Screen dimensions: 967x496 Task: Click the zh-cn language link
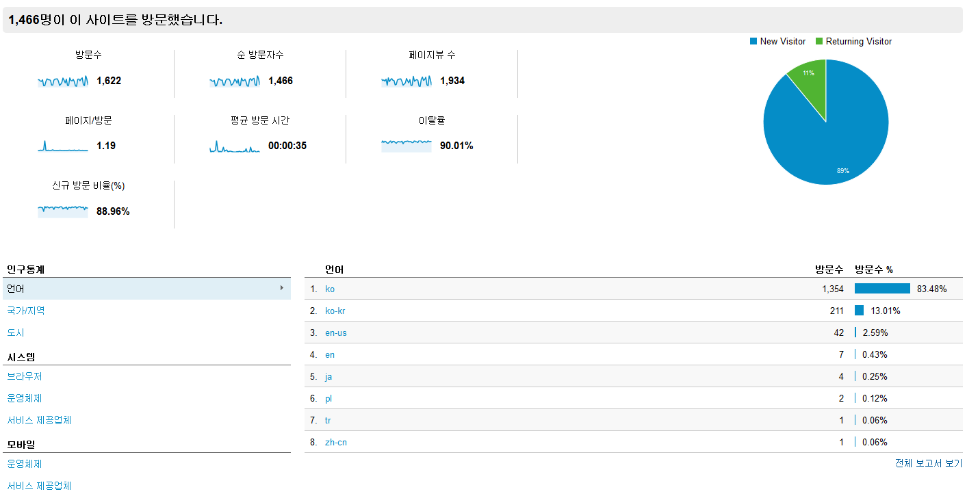coord(336,443)
